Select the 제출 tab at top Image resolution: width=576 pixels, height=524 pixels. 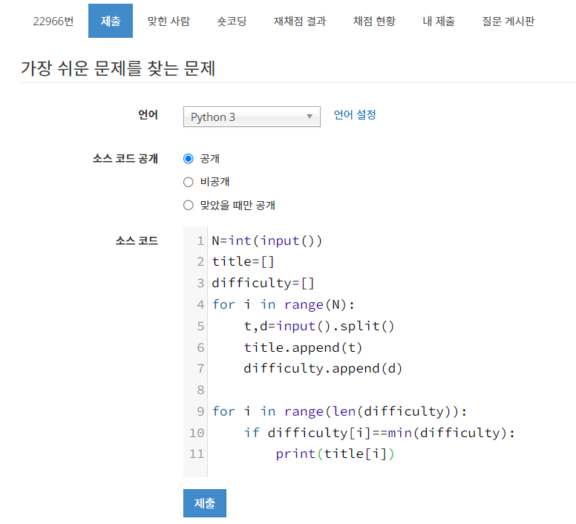110,21
